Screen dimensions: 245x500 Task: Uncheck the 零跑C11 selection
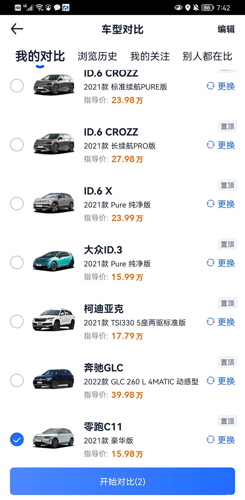click(17, 439)
